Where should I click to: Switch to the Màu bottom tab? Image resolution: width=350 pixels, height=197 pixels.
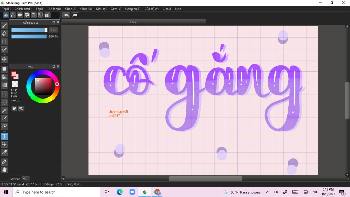coord(25,179)
